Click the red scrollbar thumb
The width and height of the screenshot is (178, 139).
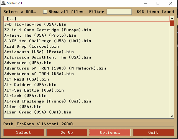[x=172, y=23]
